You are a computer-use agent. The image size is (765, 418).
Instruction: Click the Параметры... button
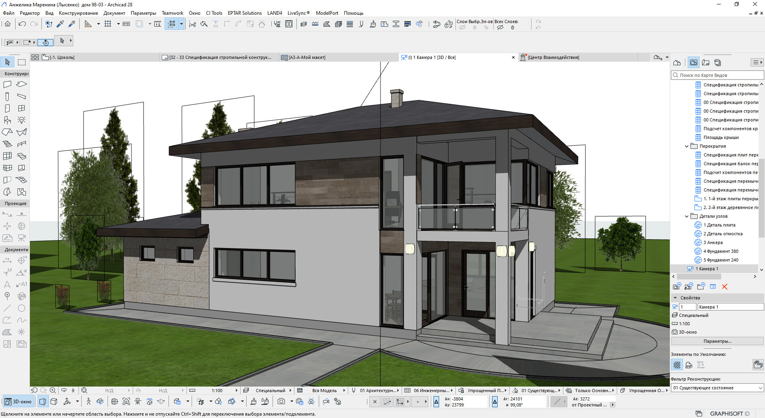(x=717, y=341)
